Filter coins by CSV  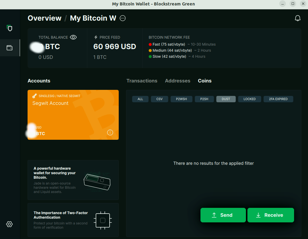[x=160, y=99]
